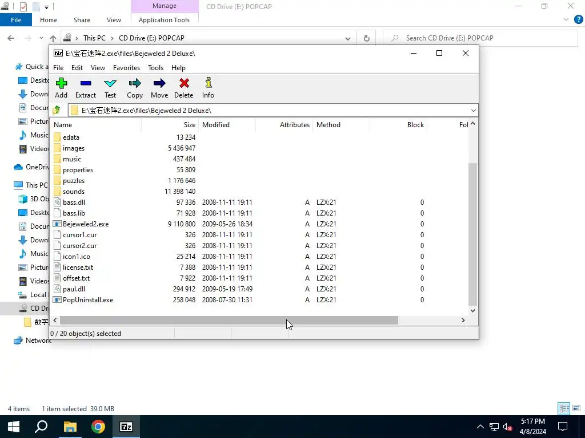
Task: Open Application Tools ribbon tab
Action: click(164, 20)
